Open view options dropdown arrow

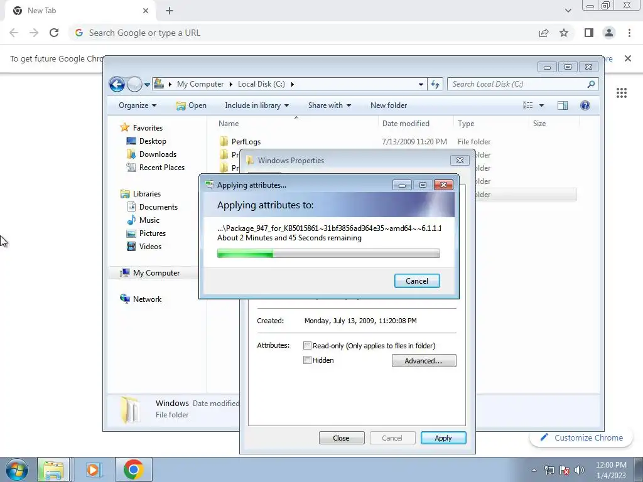541,105
